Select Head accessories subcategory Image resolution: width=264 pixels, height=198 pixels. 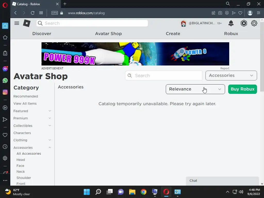pyautogui.click(x=21, y=160)
